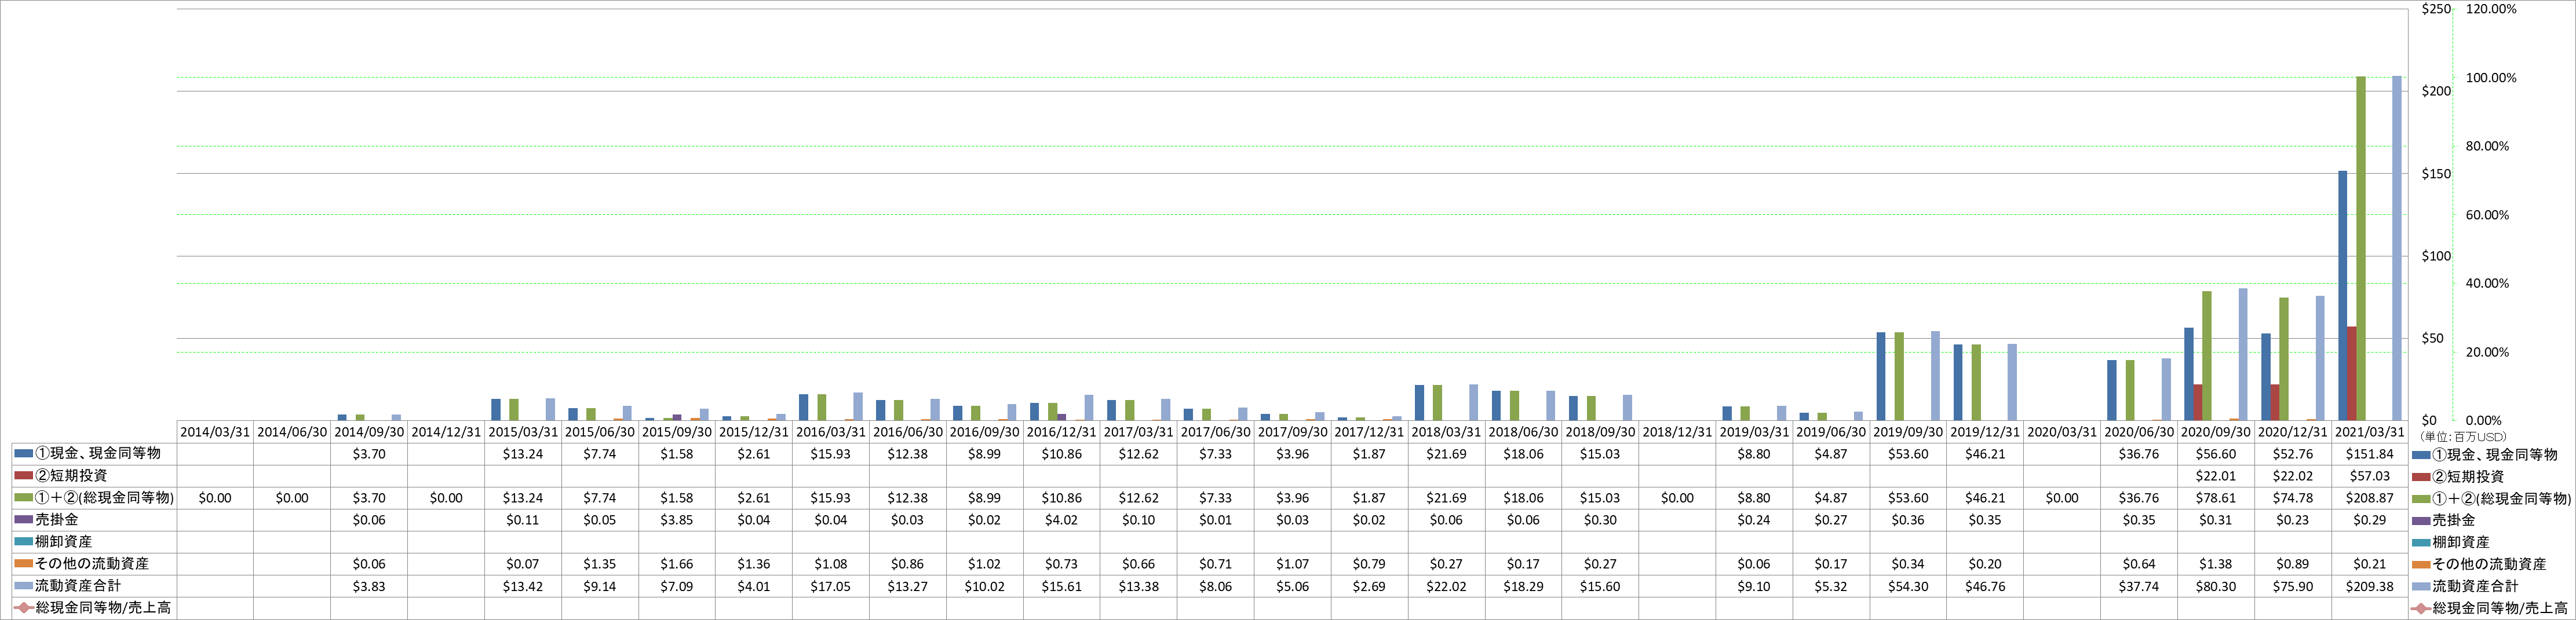
Task: Select the $80.30 current assets total cell
Action: pos(2216,586)
